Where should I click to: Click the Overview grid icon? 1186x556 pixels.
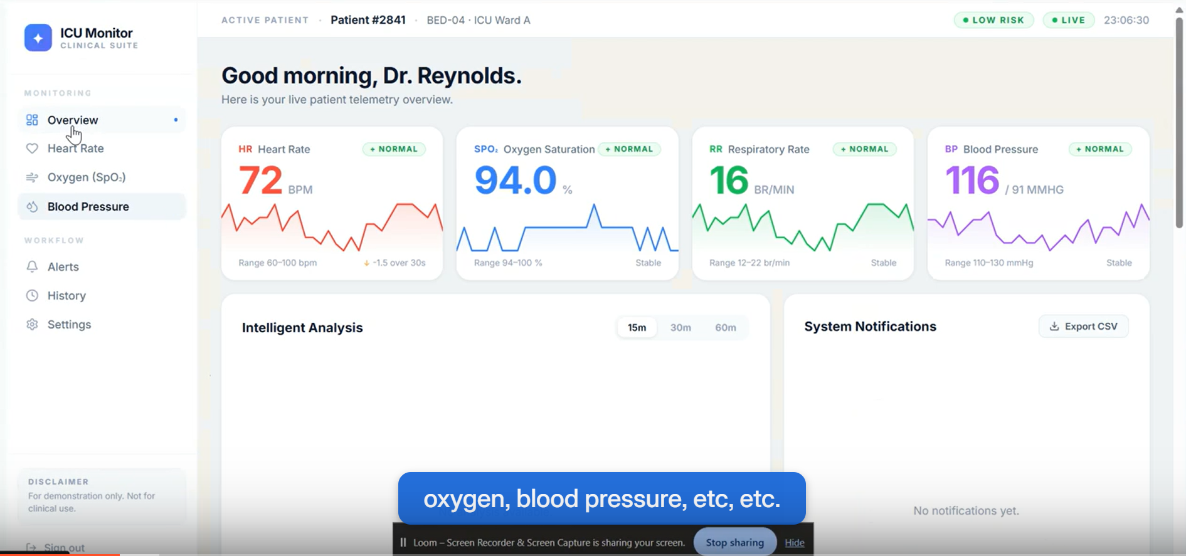click(32, 120)
